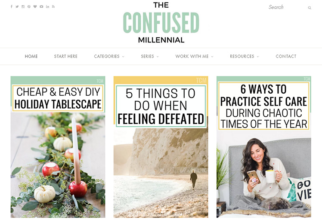Click the heart (Bloglovin) icon

point(35,6)
